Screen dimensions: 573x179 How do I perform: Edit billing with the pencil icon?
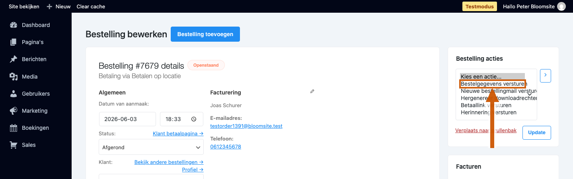click(x=312, y=91)
